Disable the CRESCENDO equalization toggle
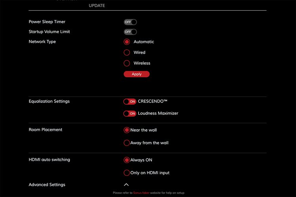Image resolution: width=296 pixels, height=197 pixels. point(130,102)
